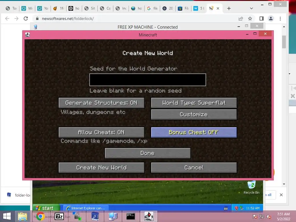Click the padlock app on the taskbar
296x222 pixels.
click(x=77, y=216)
